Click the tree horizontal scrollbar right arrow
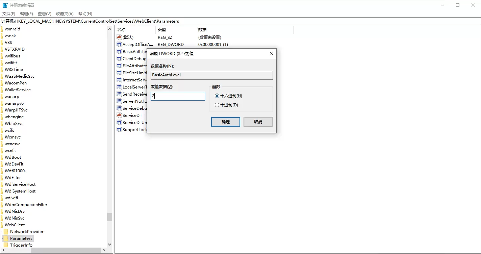Viewport: 481px width, 254px height. point(104,250)
